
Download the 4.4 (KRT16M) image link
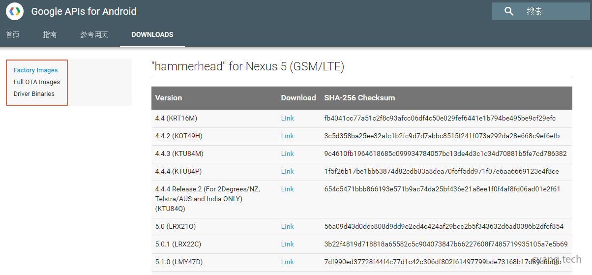tap(287, 119)
